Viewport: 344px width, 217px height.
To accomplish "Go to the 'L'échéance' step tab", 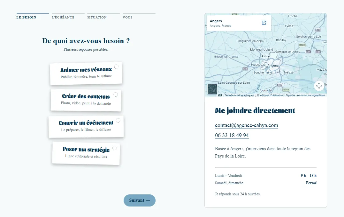I will (x=68, y=17).
